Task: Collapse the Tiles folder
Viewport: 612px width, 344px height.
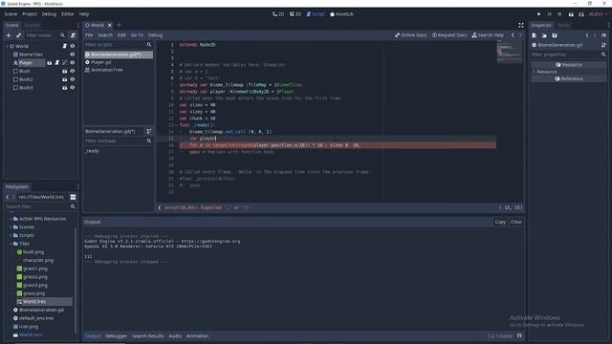Action: tap(11, 244)
